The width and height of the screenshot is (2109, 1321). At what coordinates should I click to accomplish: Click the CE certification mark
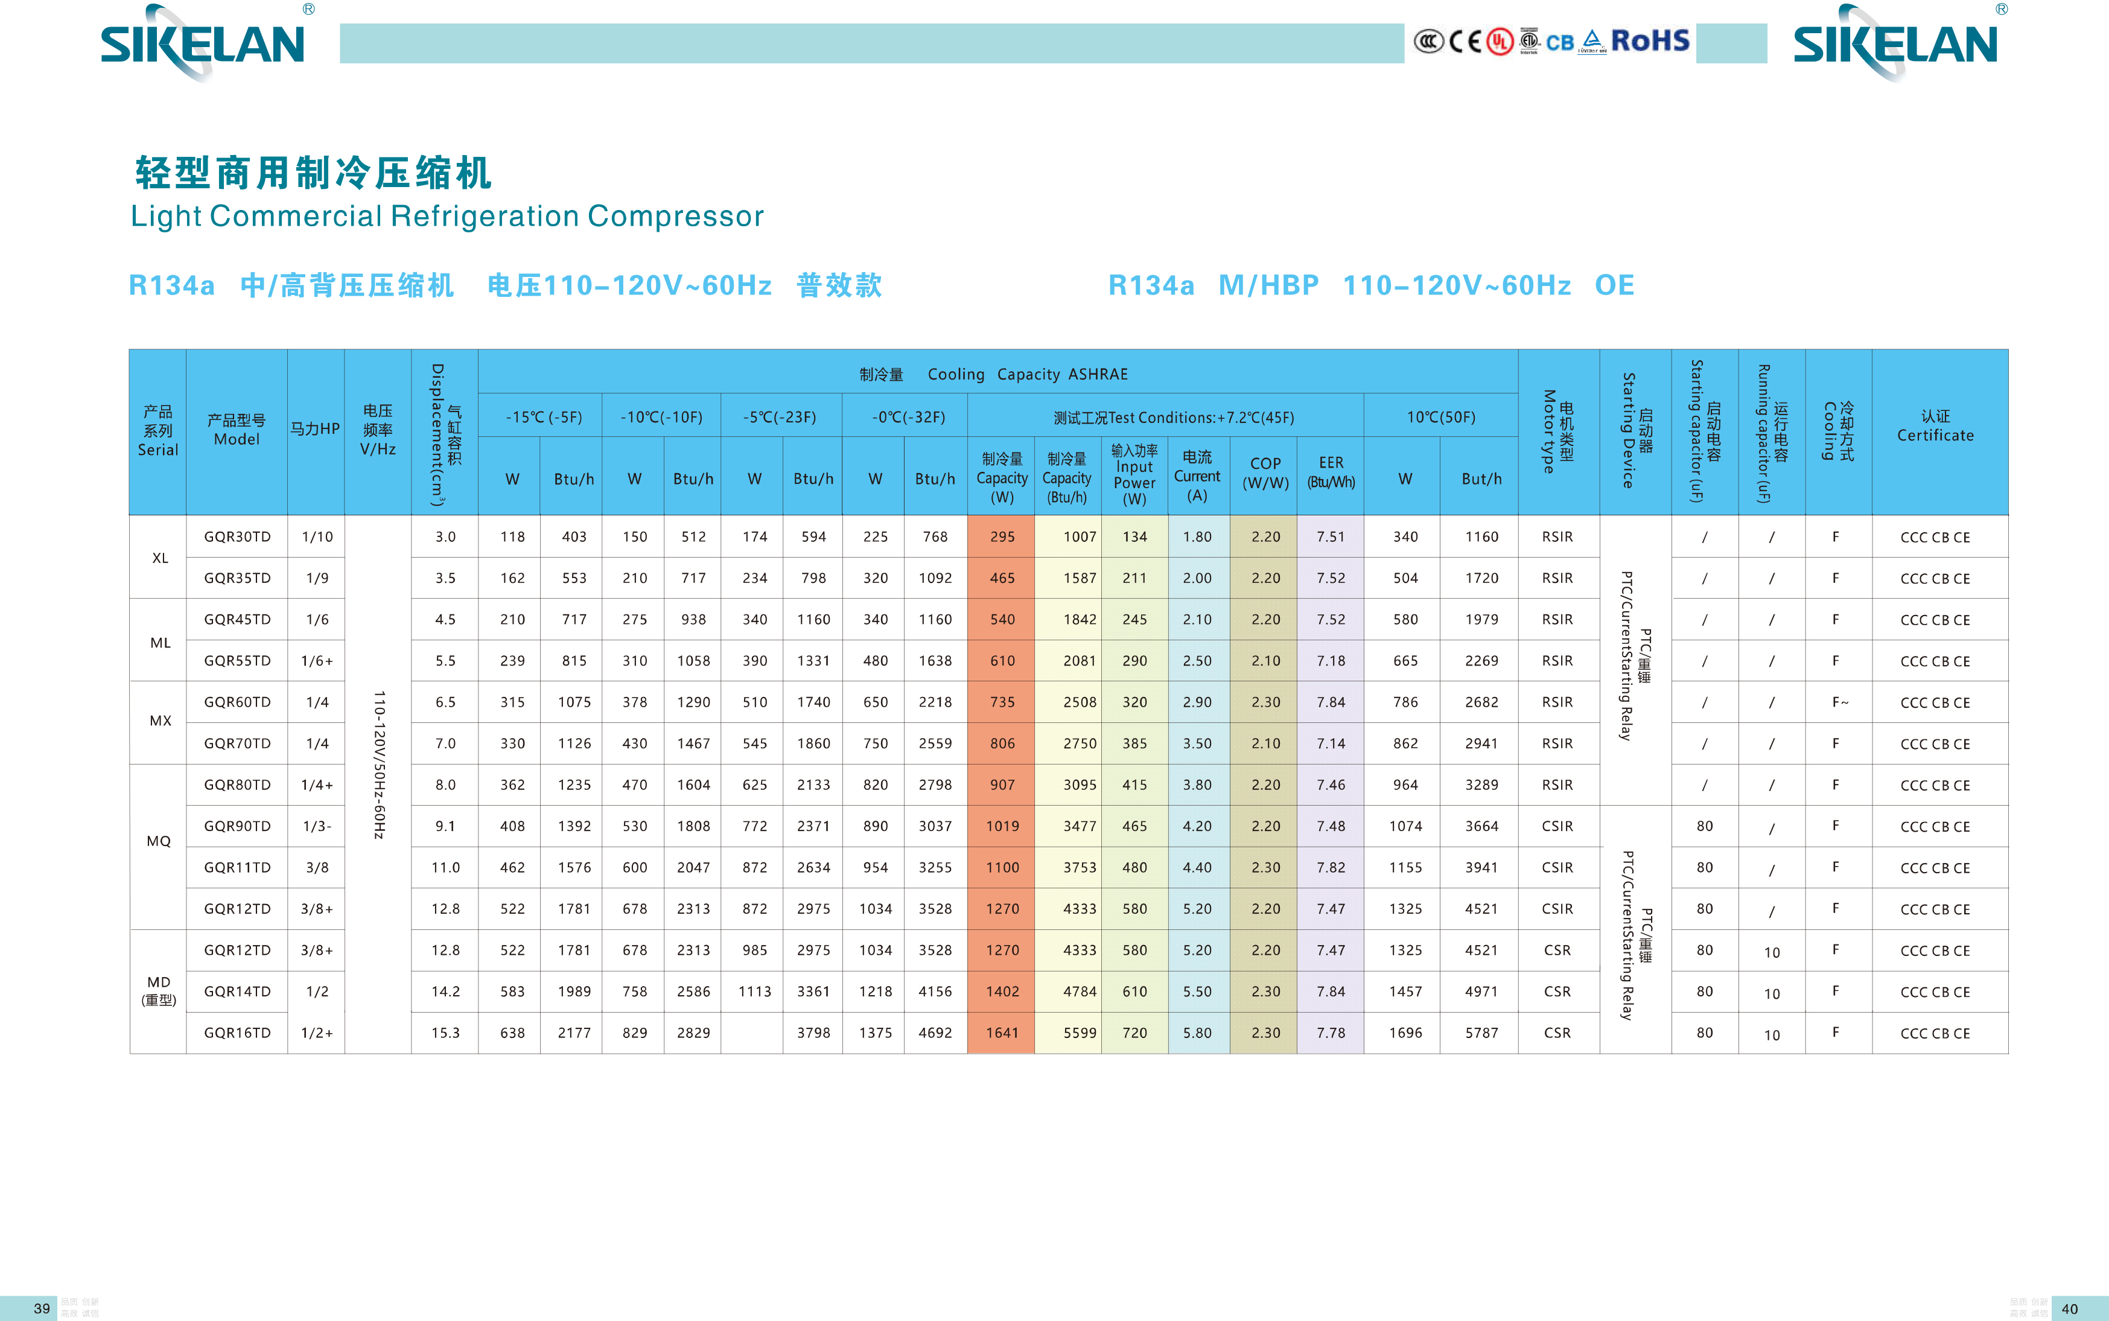click(x=1466, y=42)
